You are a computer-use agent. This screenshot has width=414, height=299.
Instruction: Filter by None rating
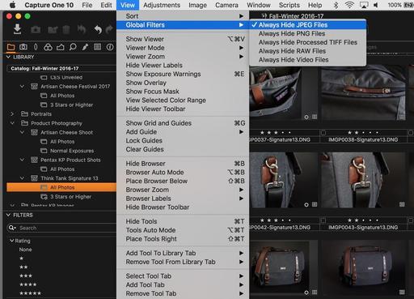[x=25, y=250]
